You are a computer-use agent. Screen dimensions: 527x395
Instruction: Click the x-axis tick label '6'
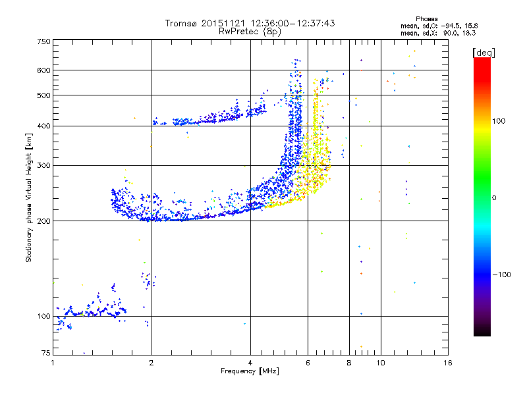click(308, 363)
